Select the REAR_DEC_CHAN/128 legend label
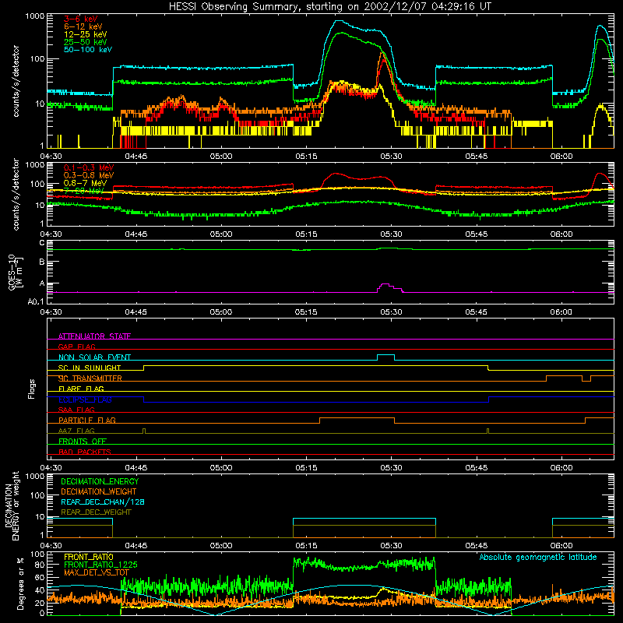 [103, 502]
